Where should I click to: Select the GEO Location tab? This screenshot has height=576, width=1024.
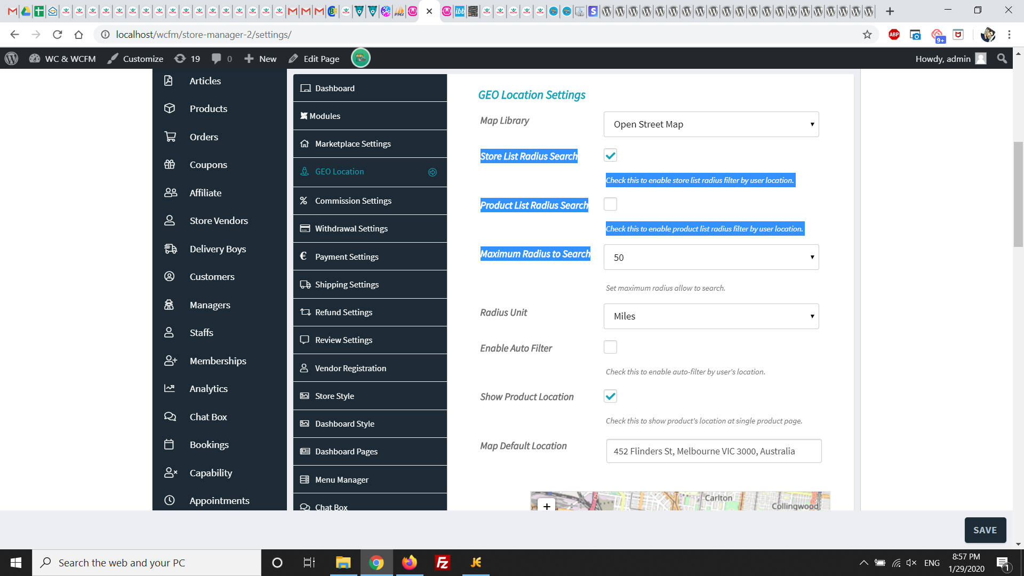(370, 172)
